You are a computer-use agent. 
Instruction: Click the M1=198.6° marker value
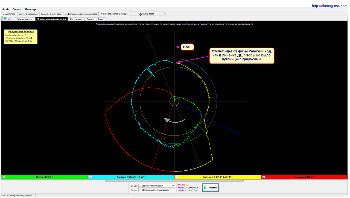click(x=183, y=185)
